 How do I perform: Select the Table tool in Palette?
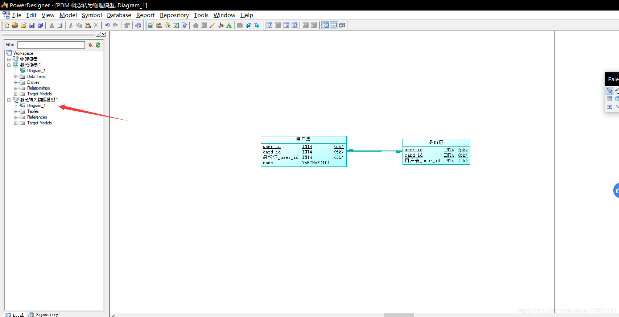(x=610, y=99)
